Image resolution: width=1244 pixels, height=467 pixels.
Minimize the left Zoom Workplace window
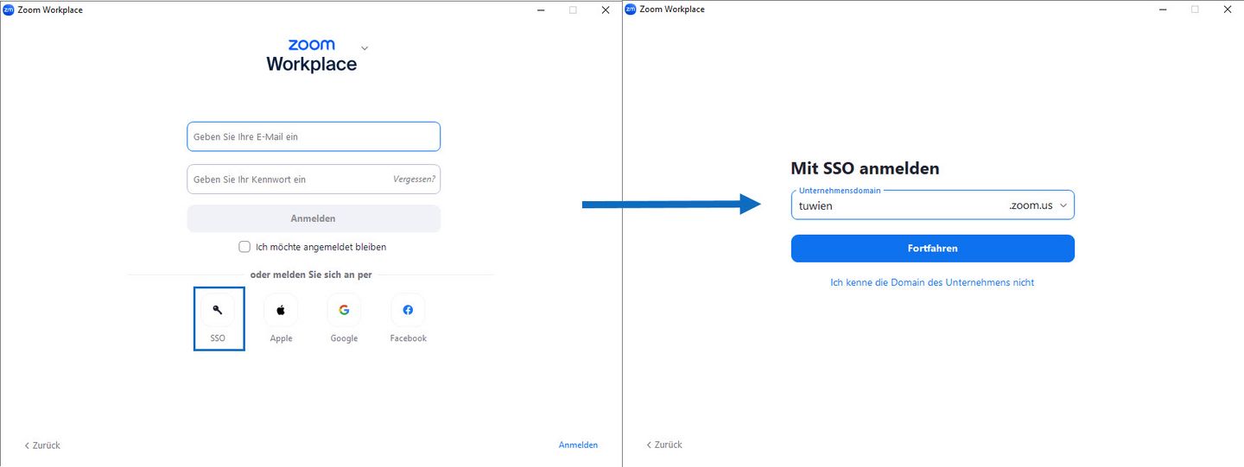[541, 9]
